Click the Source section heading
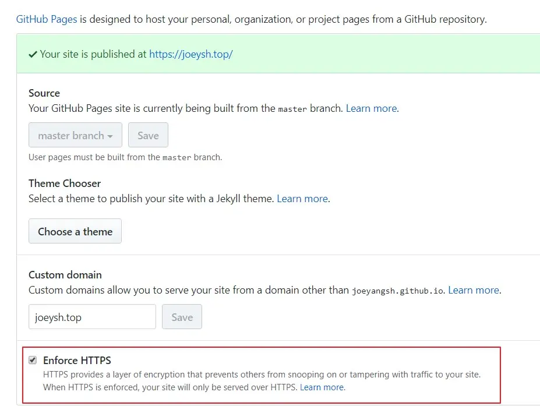This screenshot has width=540, height=406. pos(44,93)
